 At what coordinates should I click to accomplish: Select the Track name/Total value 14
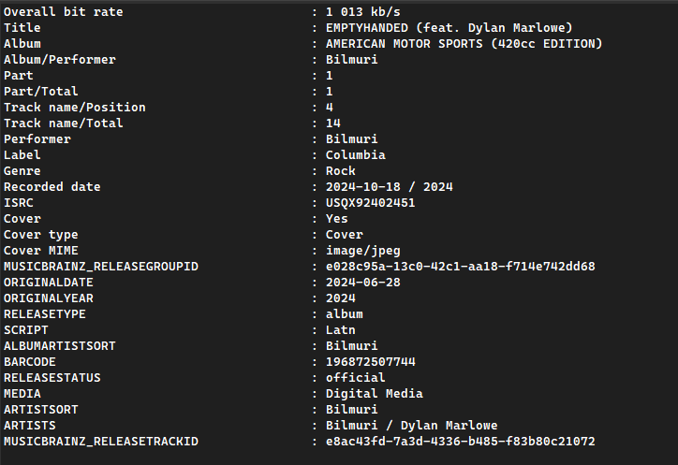332,124
